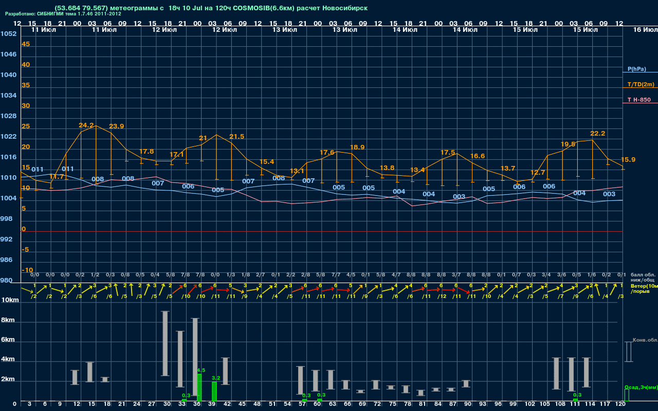Click the 12.7 temperature label

pos(538,173)
